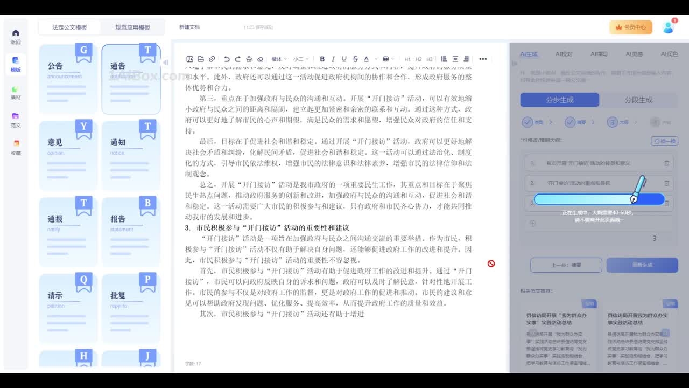Click the generation progress bar
This screenshot has width=689, height=388.
pos(599,199)
